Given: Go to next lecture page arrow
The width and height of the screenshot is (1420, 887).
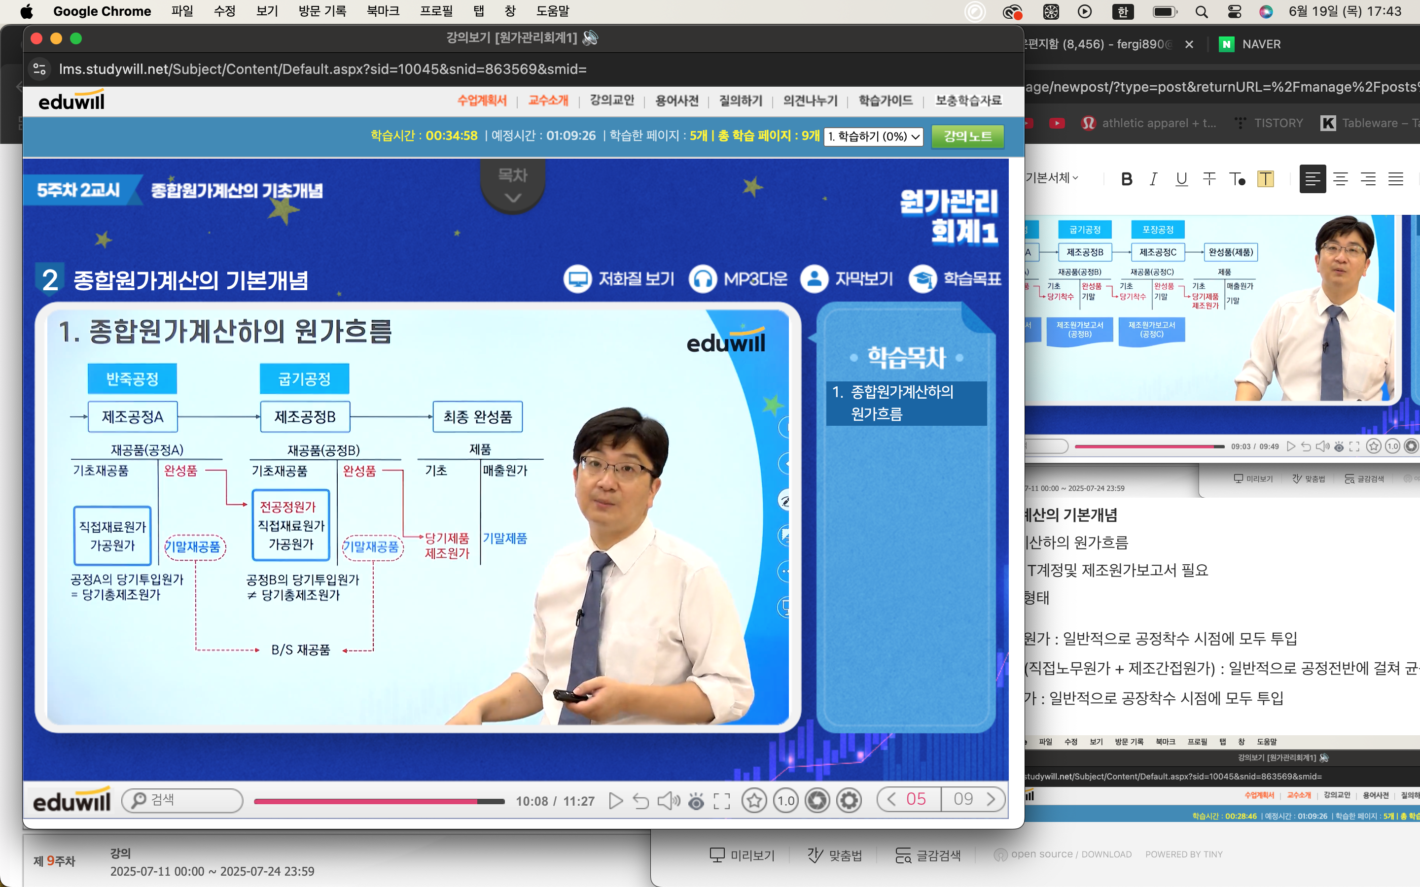Looking at the screenshot, I should click(x=991, y=799).
